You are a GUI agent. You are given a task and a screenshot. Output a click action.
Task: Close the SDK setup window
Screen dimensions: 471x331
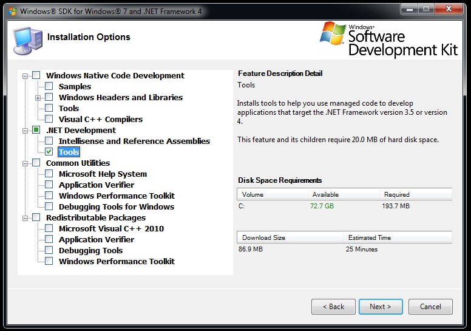(x=449, y=9)
